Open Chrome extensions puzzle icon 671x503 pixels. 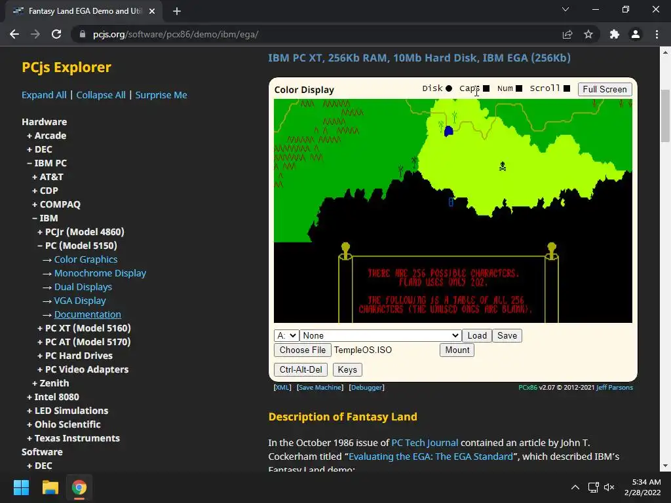(615, 34)
